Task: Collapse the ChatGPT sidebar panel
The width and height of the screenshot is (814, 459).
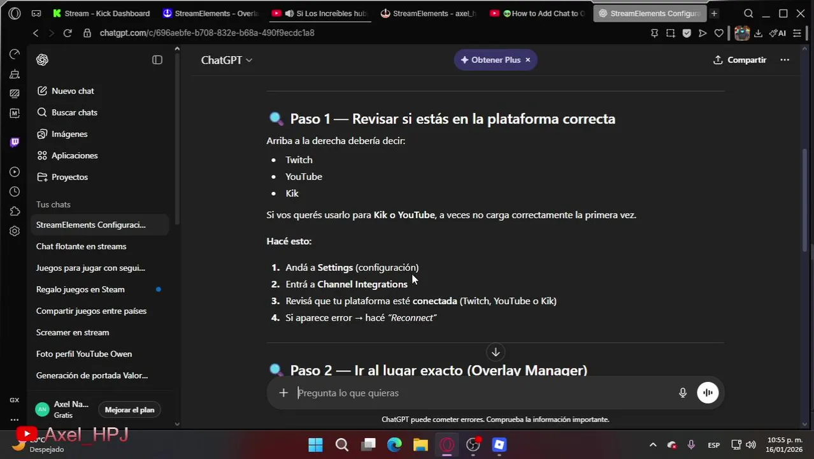Action: coord(157,60)
